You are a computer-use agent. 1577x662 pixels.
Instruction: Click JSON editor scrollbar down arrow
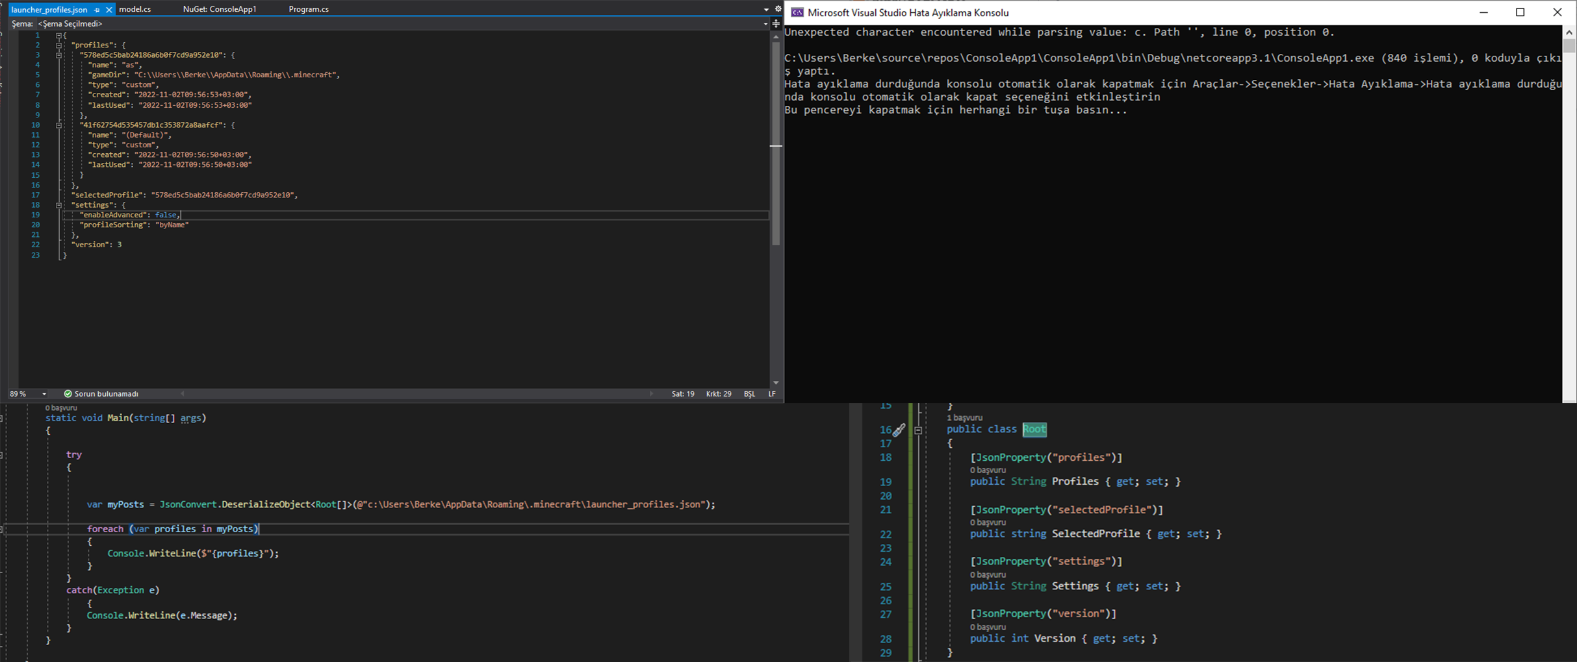coord(776,383)
